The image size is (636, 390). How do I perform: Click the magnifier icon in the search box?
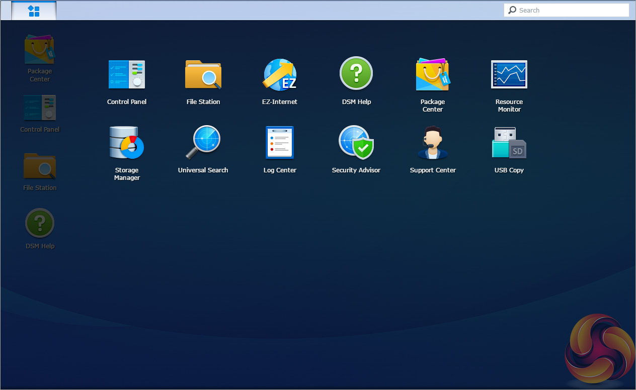pyautogui.click(x=512, y=10)
